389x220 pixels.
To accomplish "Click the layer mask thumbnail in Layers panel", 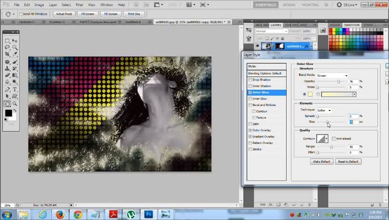I will (279, 46).
